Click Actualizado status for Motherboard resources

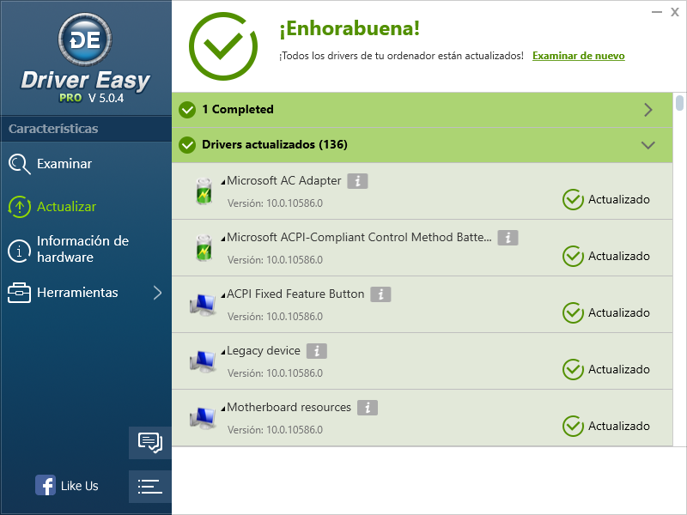coord(606,426)
